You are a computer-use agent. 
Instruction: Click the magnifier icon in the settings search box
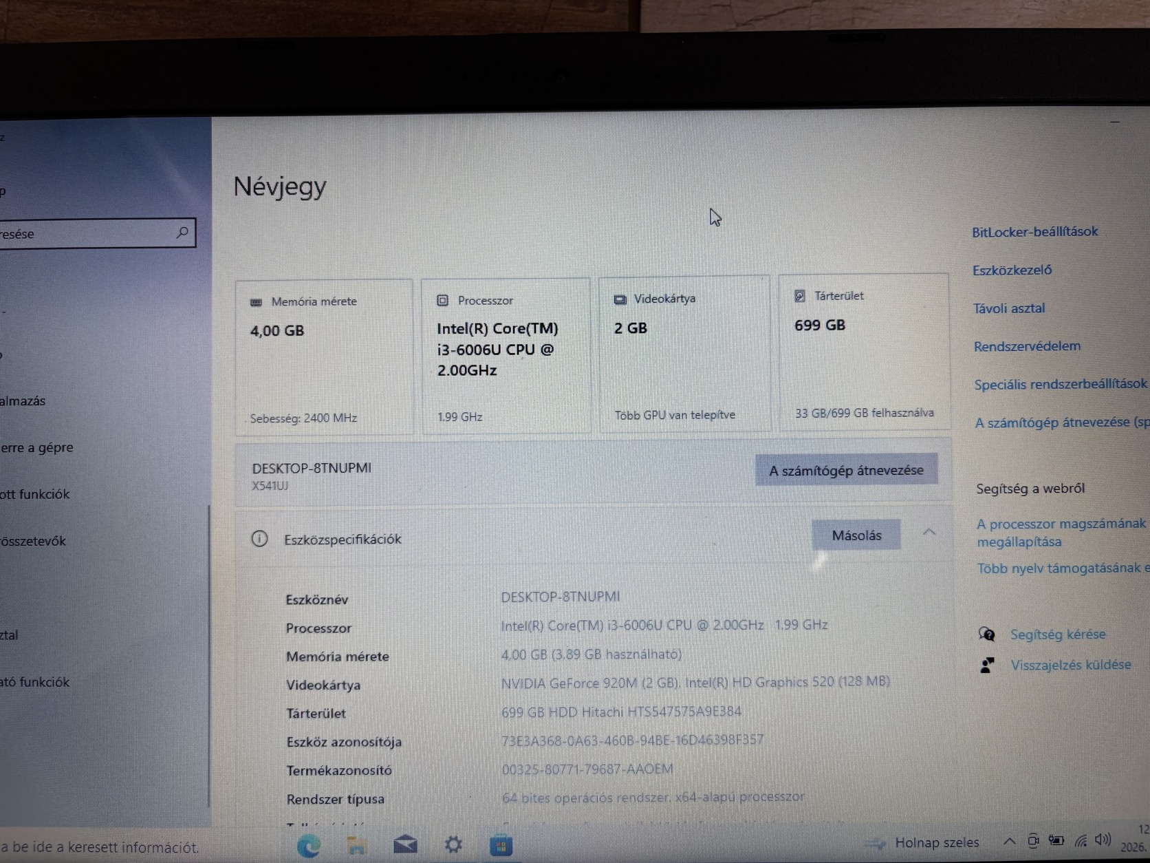point(182,233)
